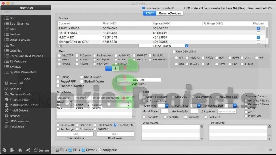Open the Boot.log viewer
This screenshot has width=276, height=155.
pos(15,89)
